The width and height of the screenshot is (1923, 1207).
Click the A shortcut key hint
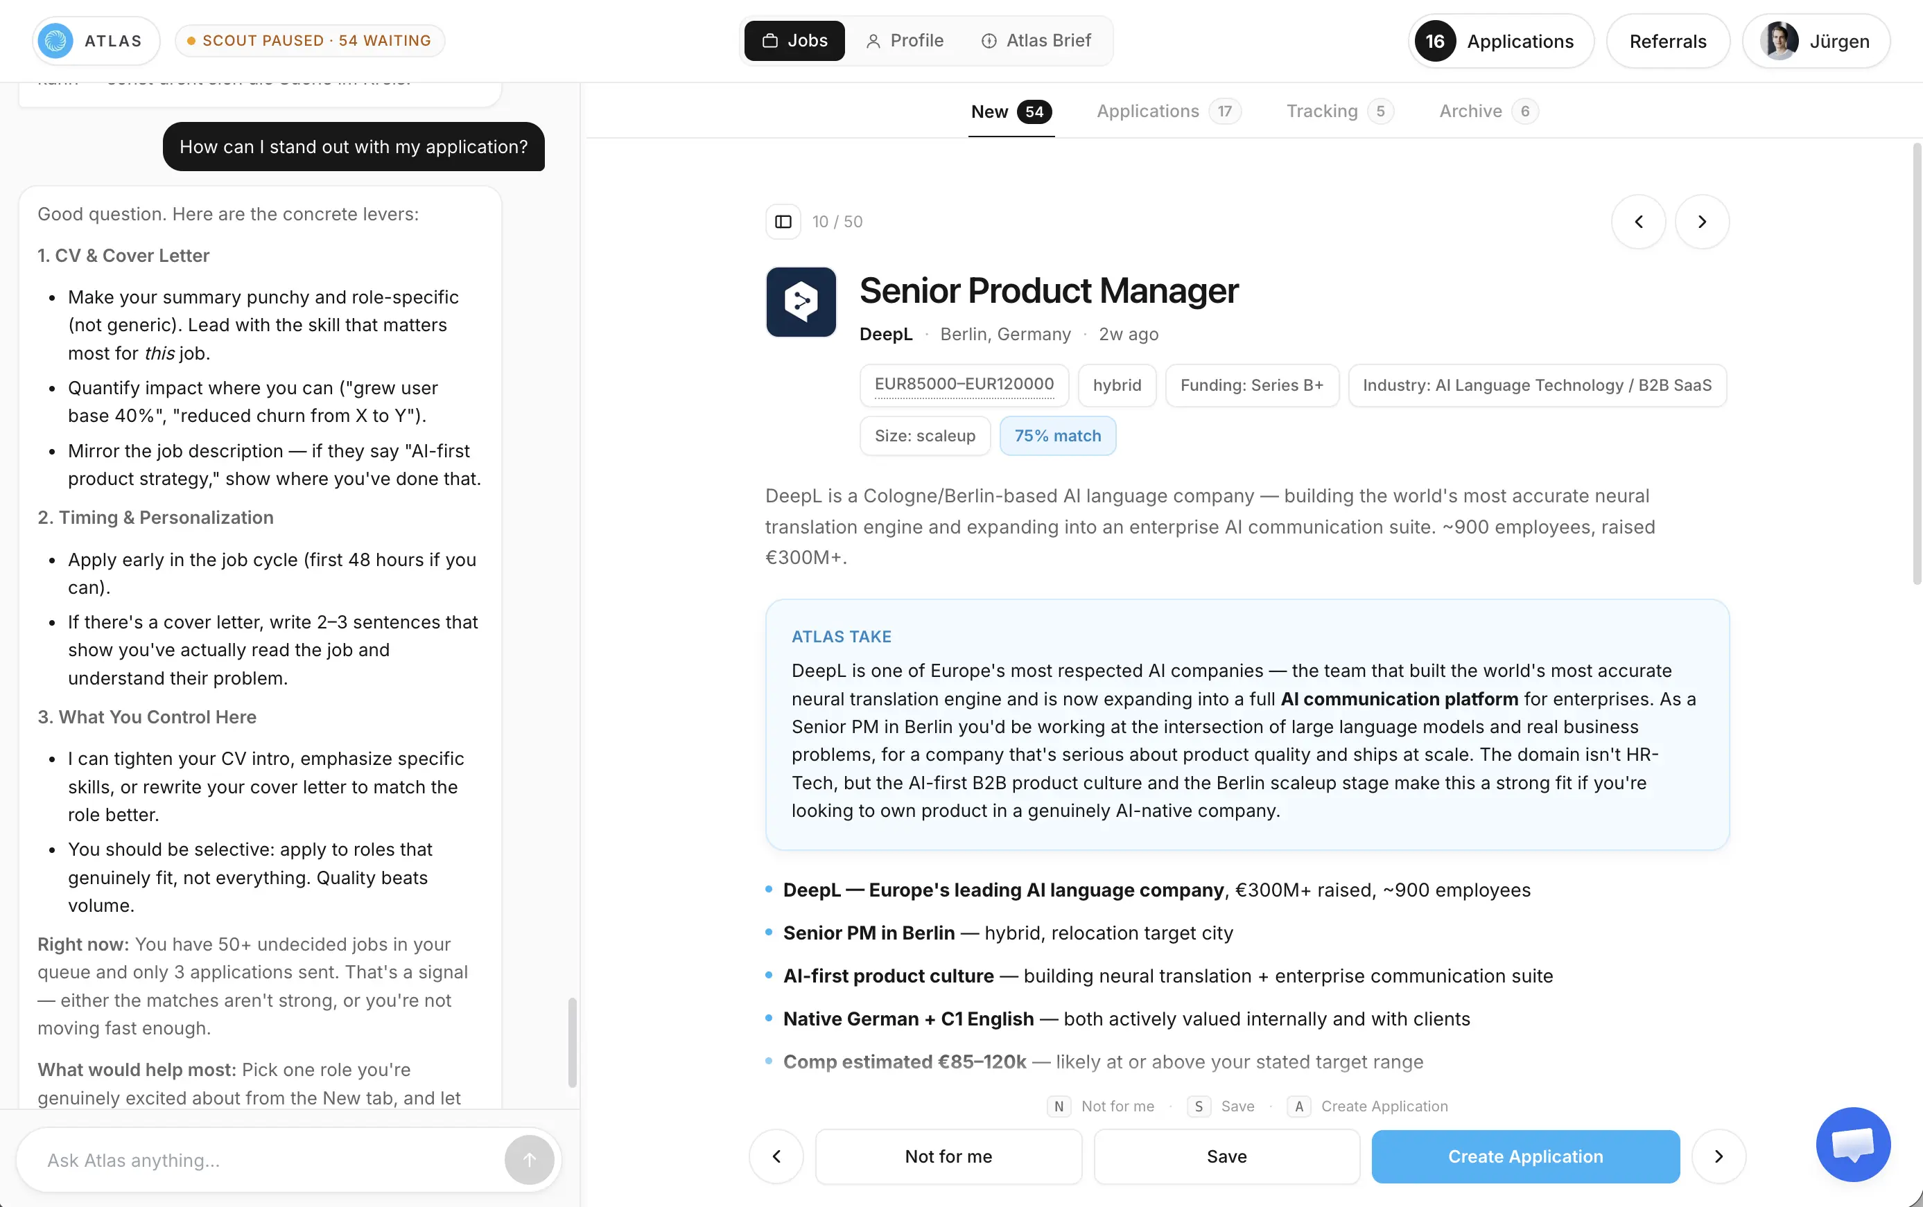coord(1298,1107)
